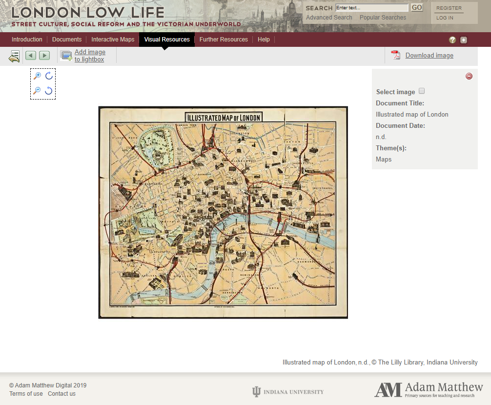The image size is (491, 405).
Task: Click the Adam Matthew logo
Action: (x=429, y=390)
